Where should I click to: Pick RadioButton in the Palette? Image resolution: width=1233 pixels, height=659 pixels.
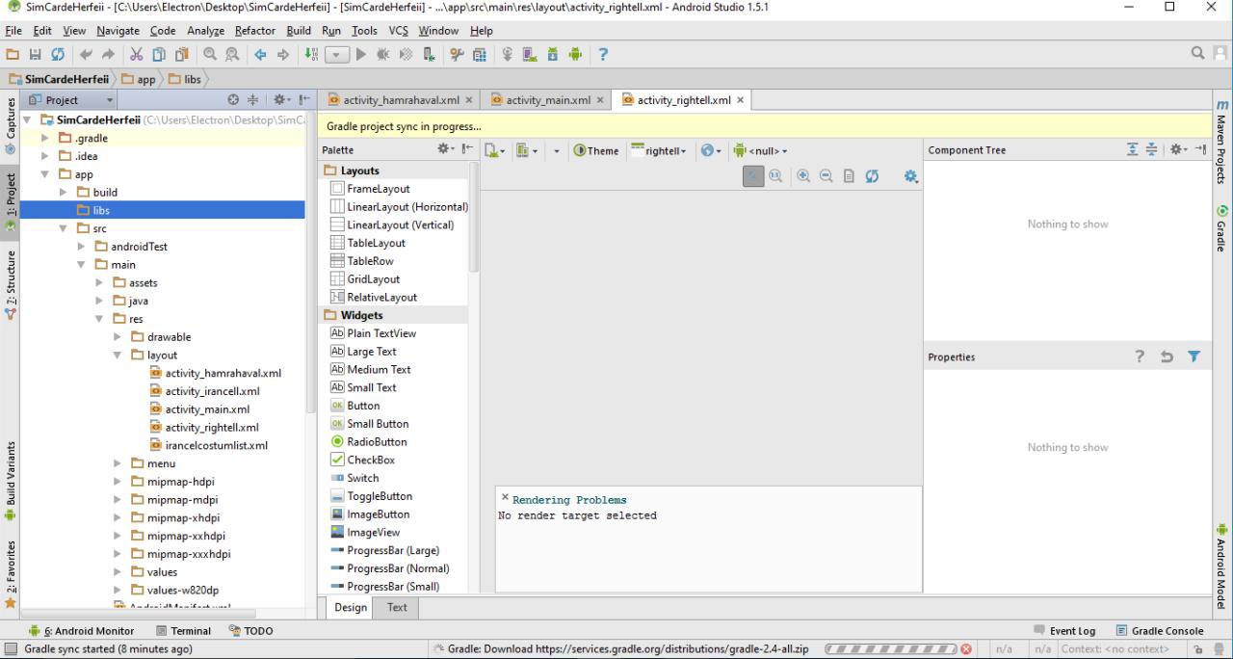[x=377, y=441]
